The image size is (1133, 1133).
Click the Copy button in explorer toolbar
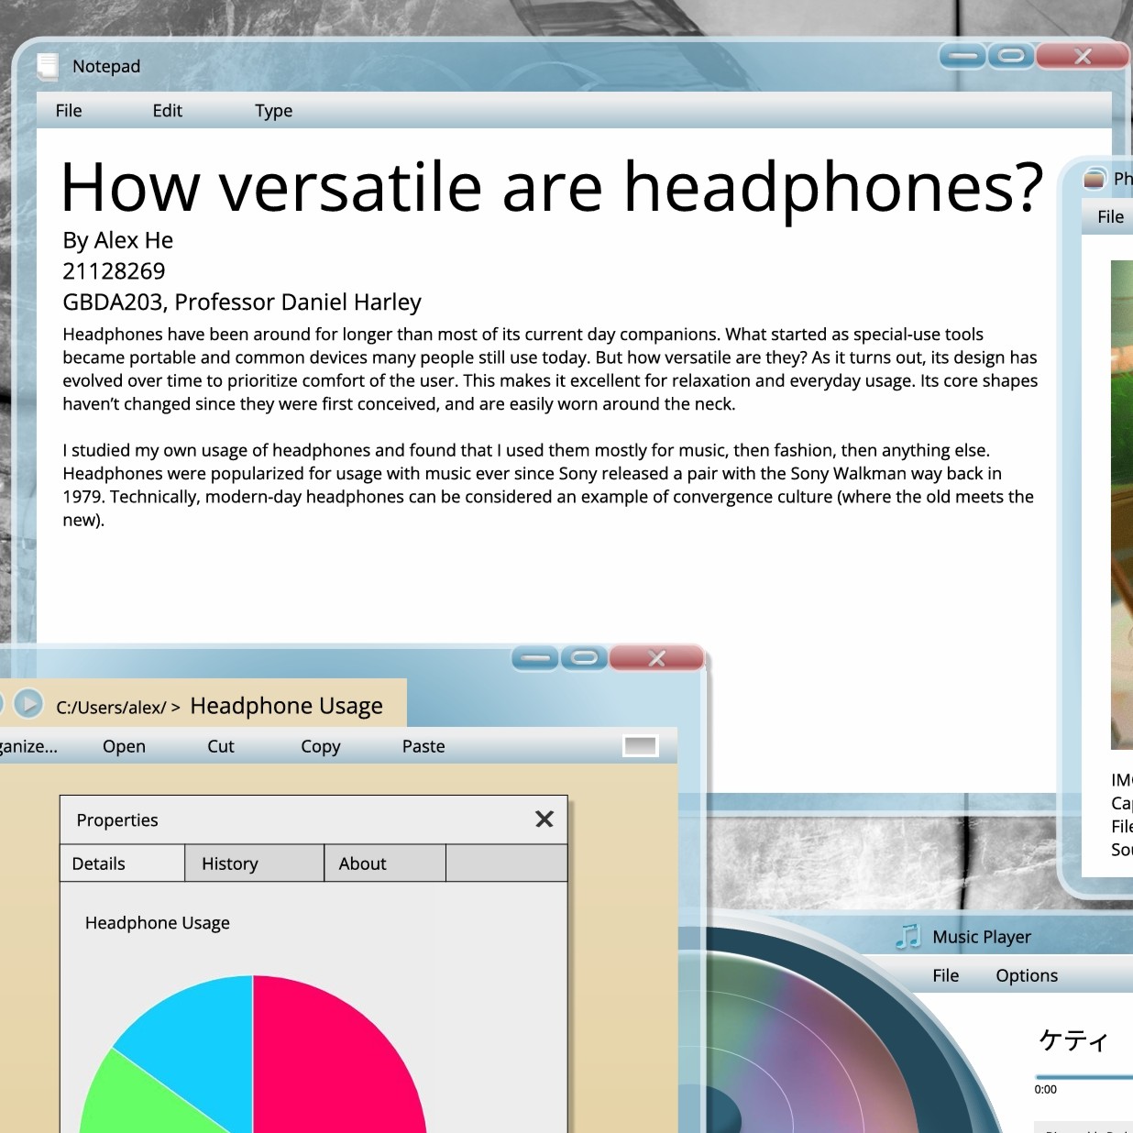pyautogui.click(x=321, y=746)
